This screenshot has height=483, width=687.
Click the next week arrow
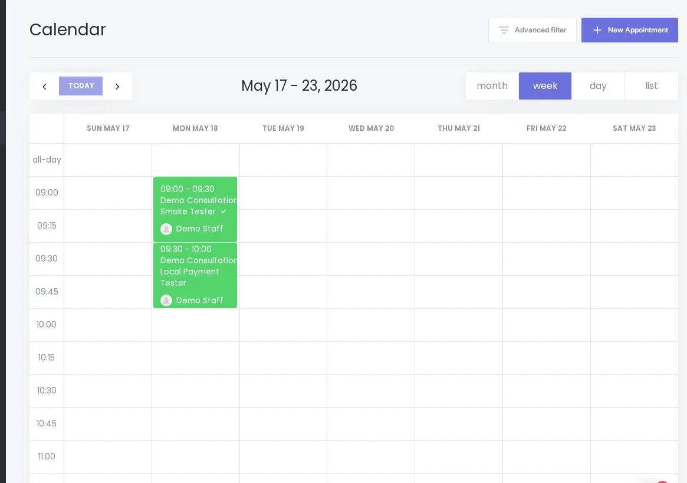click(x=117, y=86)
